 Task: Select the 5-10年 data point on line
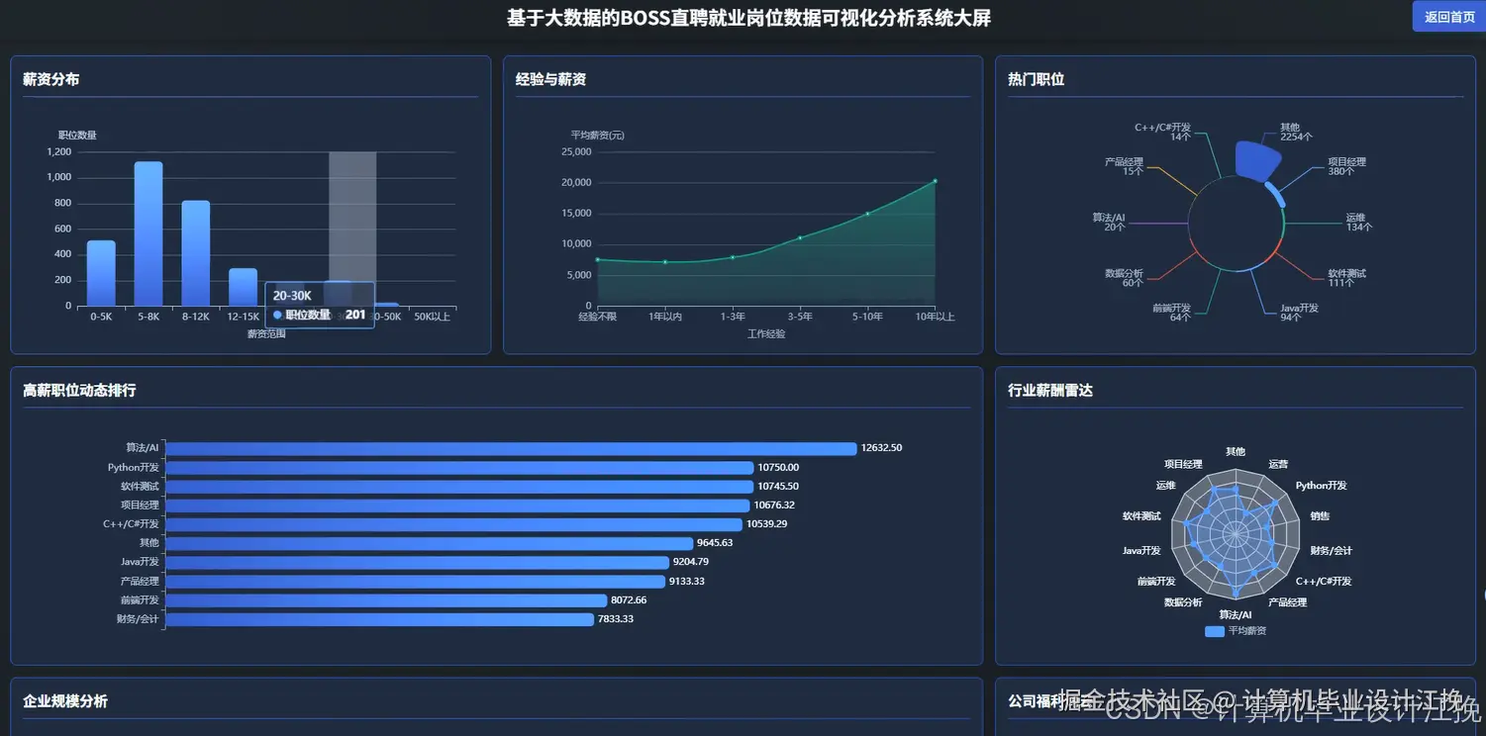pyautogui.click(x=867, y=214)
